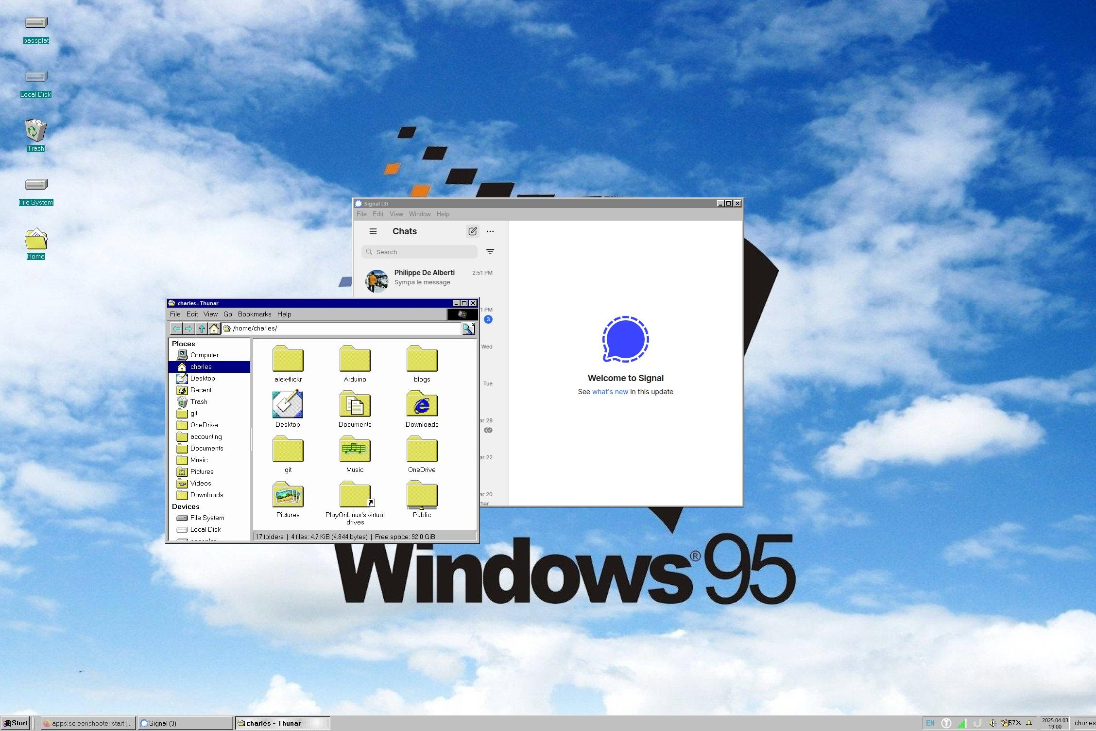This screenshot has height=731, width=1096.
Task: Open the notification bell tray icon
Action: coord(1029,723)
